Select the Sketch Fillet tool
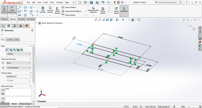Viewport: 202px width, 108px height. pyautogui.click(x=31, y=15)
